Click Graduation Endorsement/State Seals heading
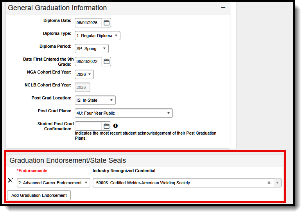 point(68,160)
